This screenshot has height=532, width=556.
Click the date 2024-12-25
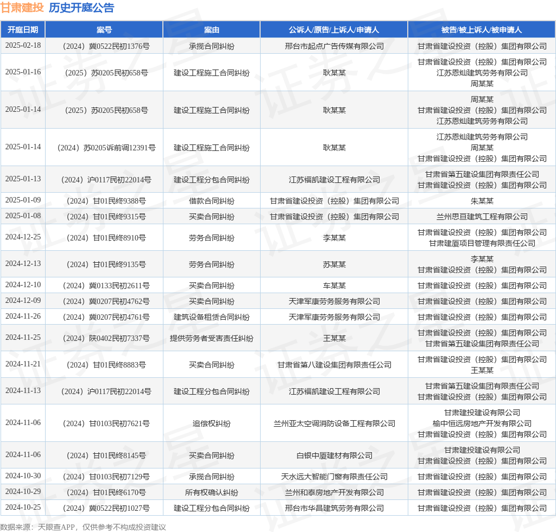point(23,237)
